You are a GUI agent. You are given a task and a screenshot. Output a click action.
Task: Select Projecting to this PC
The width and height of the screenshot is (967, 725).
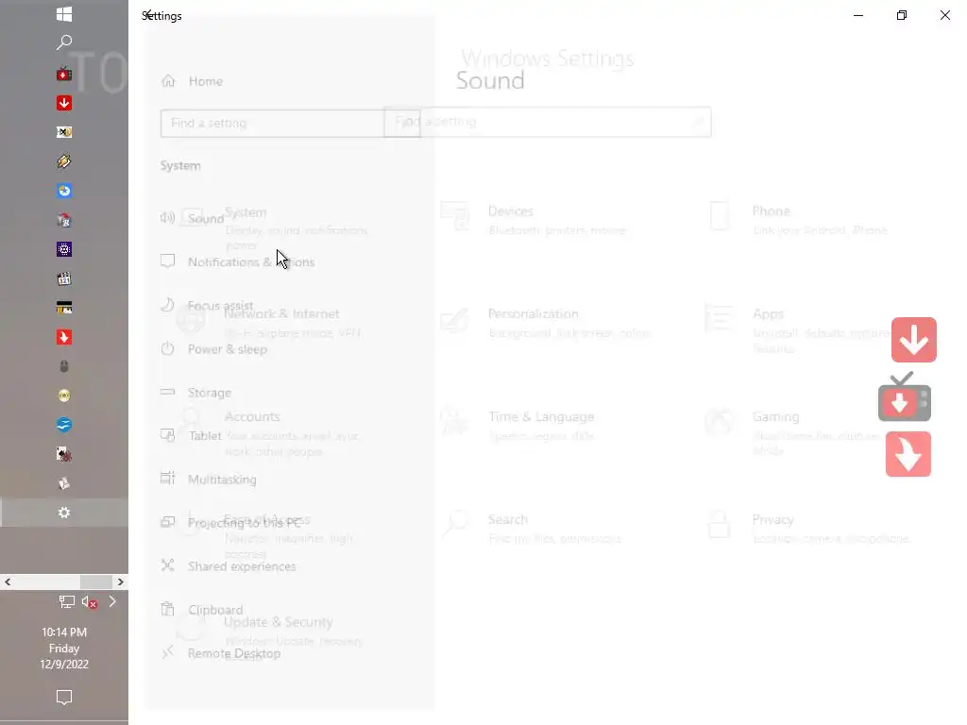coord(230,523)
